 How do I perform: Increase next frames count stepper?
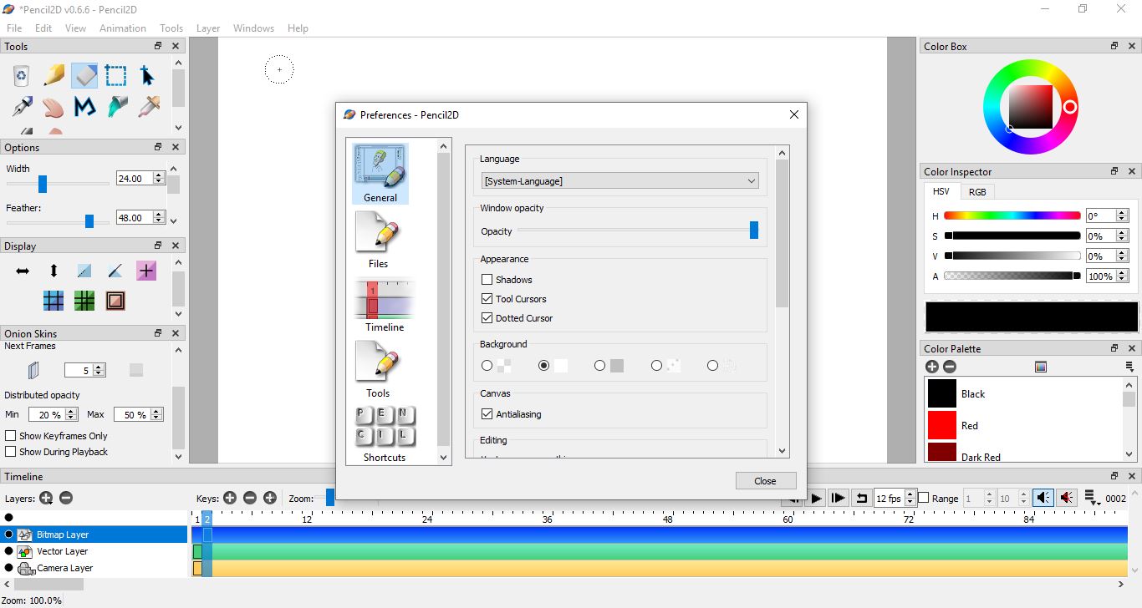(x=99, y=367)
